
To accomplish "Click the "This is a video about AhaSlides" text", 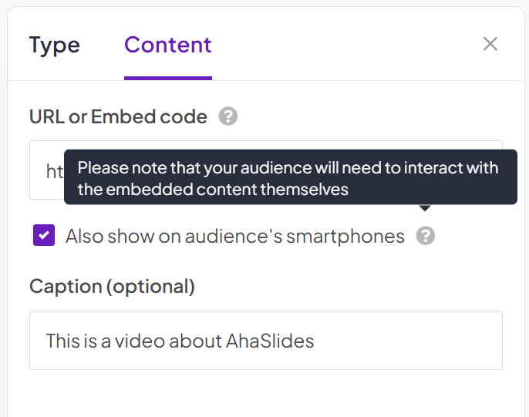I will point(180,341).
